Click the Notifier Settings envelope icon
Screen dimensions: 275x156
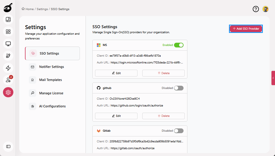pyautogui.click(x=32, y=67)
